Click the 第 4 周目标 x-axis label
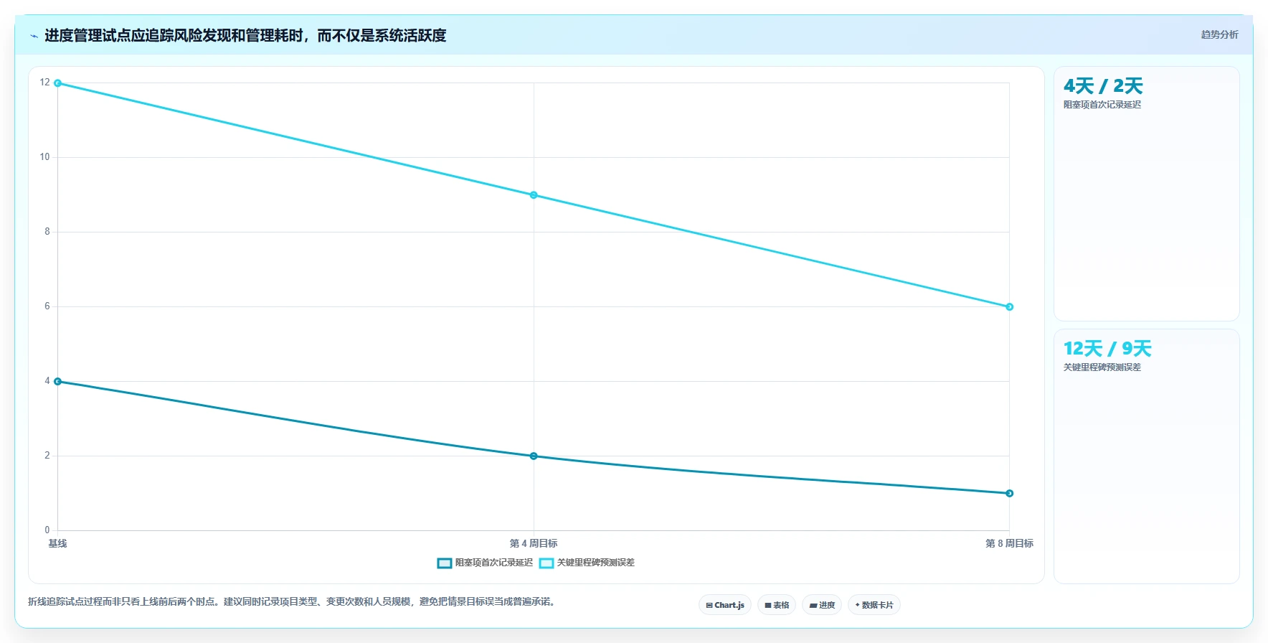1268x643 pixels. click(534, 544)
